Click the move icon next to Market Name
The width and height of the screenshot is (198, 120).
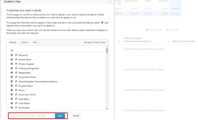pos(12,60)
